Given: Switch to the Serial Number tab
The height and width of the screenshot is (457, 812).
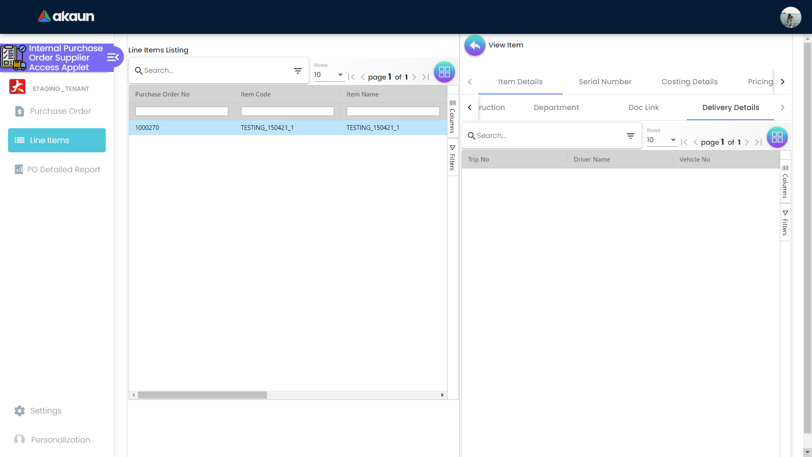Looking at the screenshot, I should (605, 82).
